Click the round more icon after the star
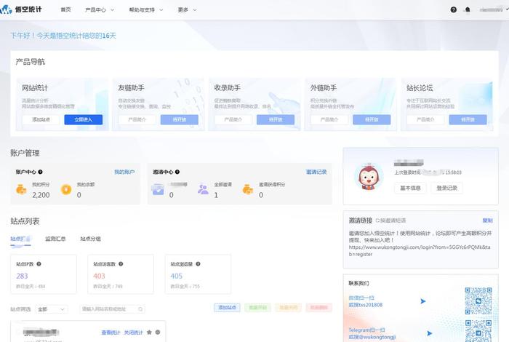Screen dimensions: 509x342 click(158, 333)
